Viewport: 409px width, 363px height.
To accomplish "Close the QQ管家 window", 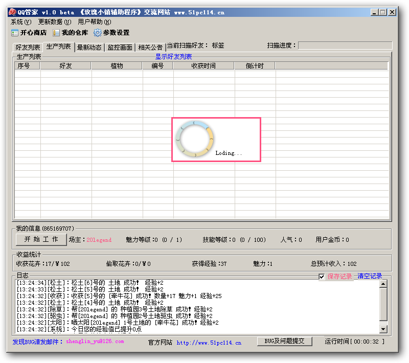I will [x=392, y=12].
